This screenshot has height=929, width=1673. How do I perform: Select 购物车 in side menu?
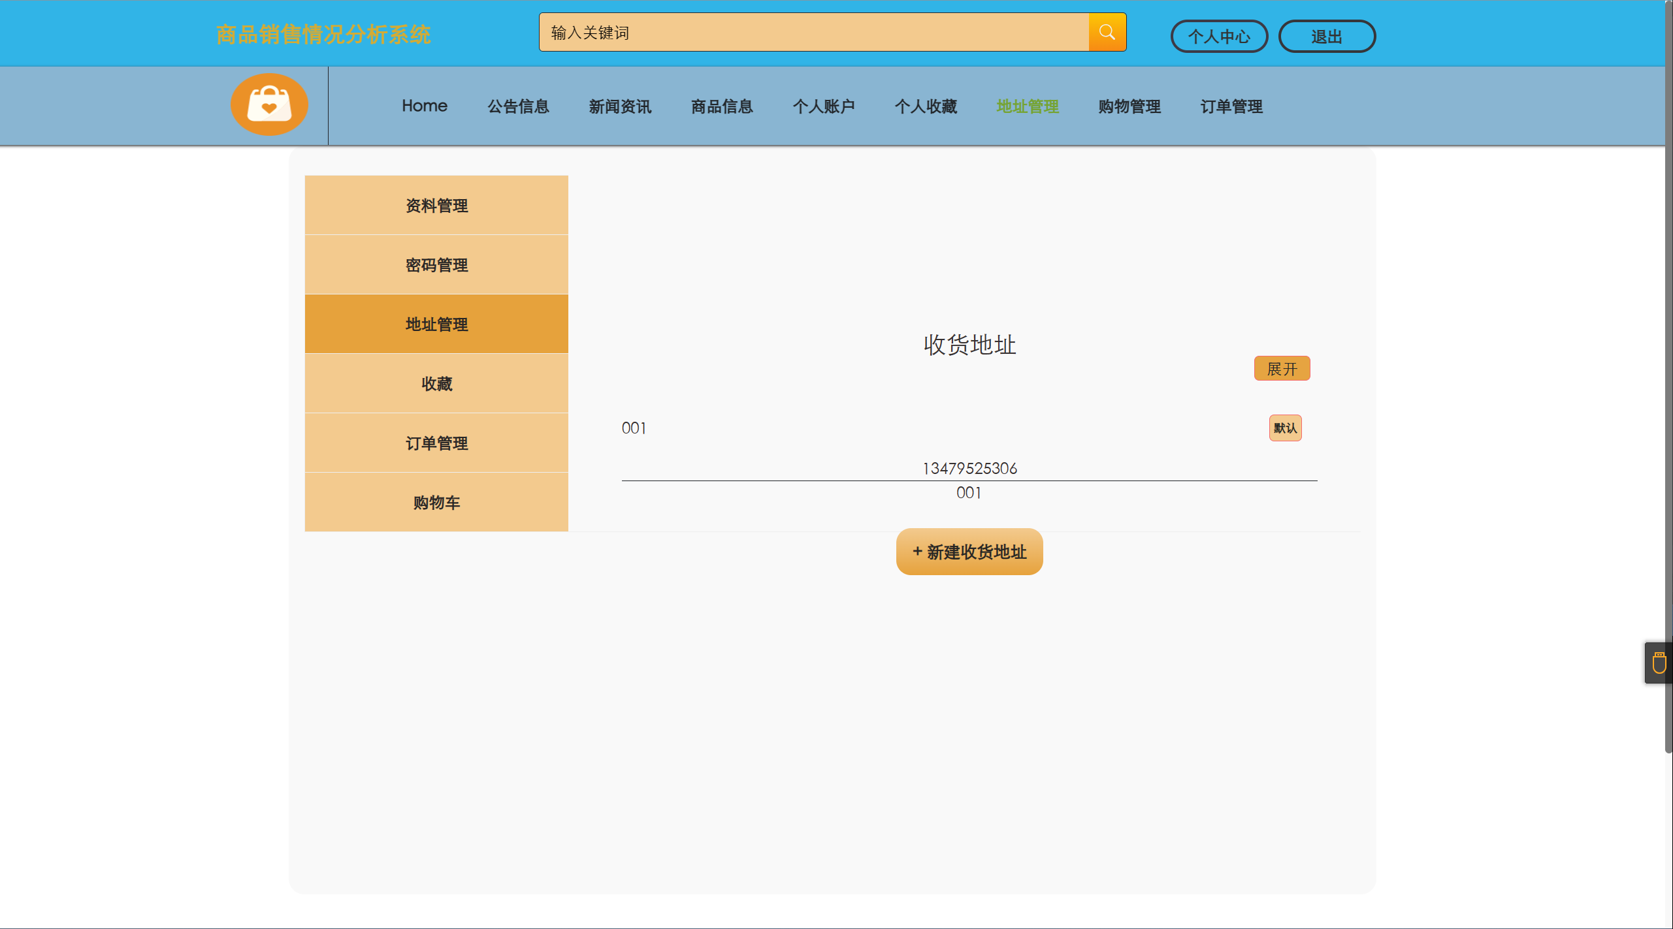click(436, 502)
